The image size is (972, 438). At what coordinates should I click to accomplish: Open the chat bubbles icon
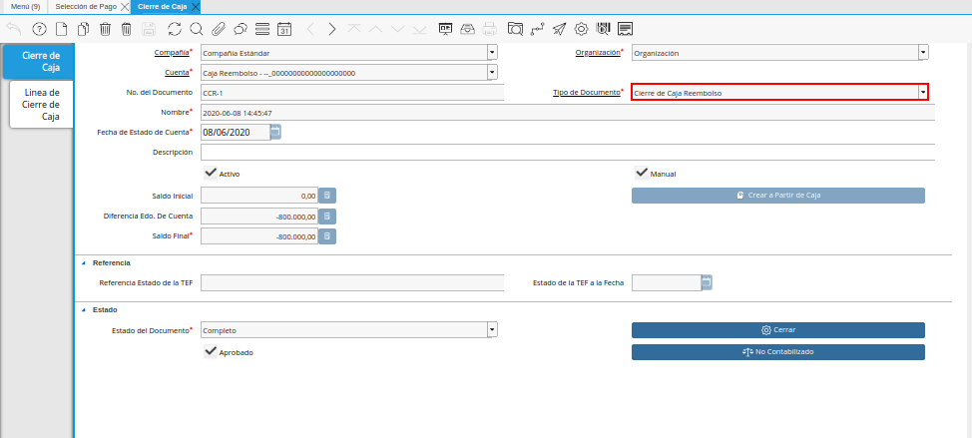(x=240, y=28)
